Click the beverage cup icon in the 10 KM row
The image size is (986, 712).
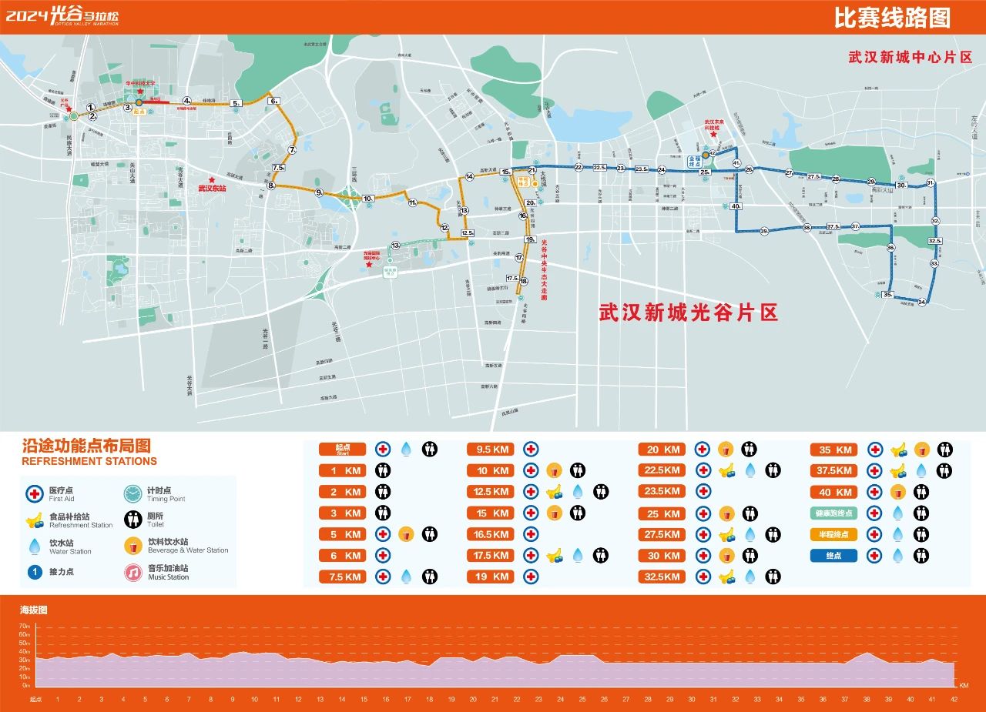coord(553,470)
